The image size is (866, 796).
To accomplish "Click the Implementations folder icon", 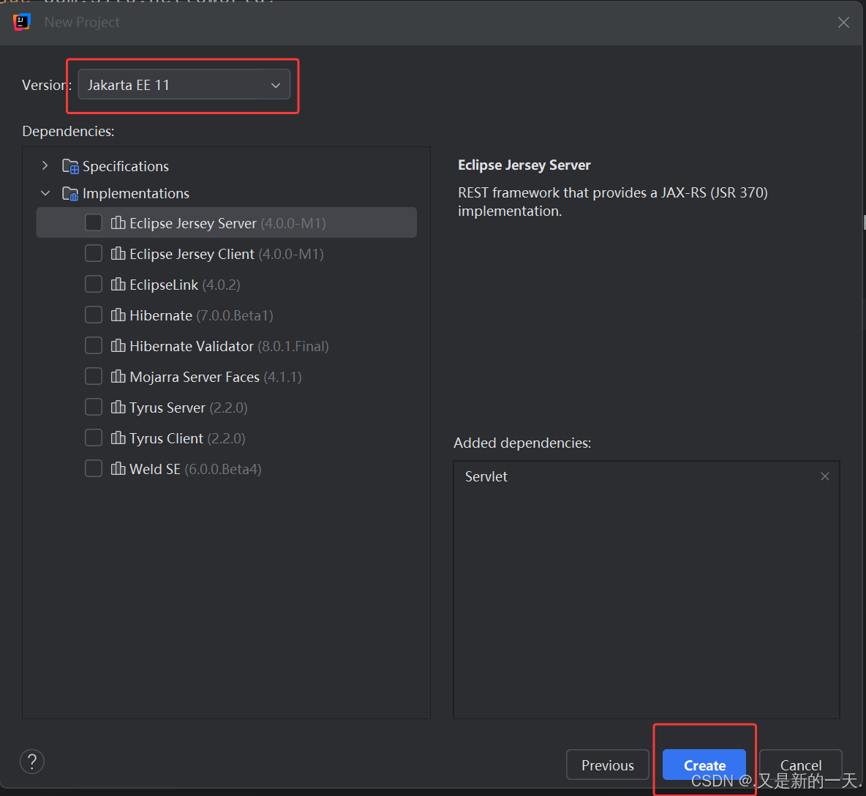I will click(70, 193).
